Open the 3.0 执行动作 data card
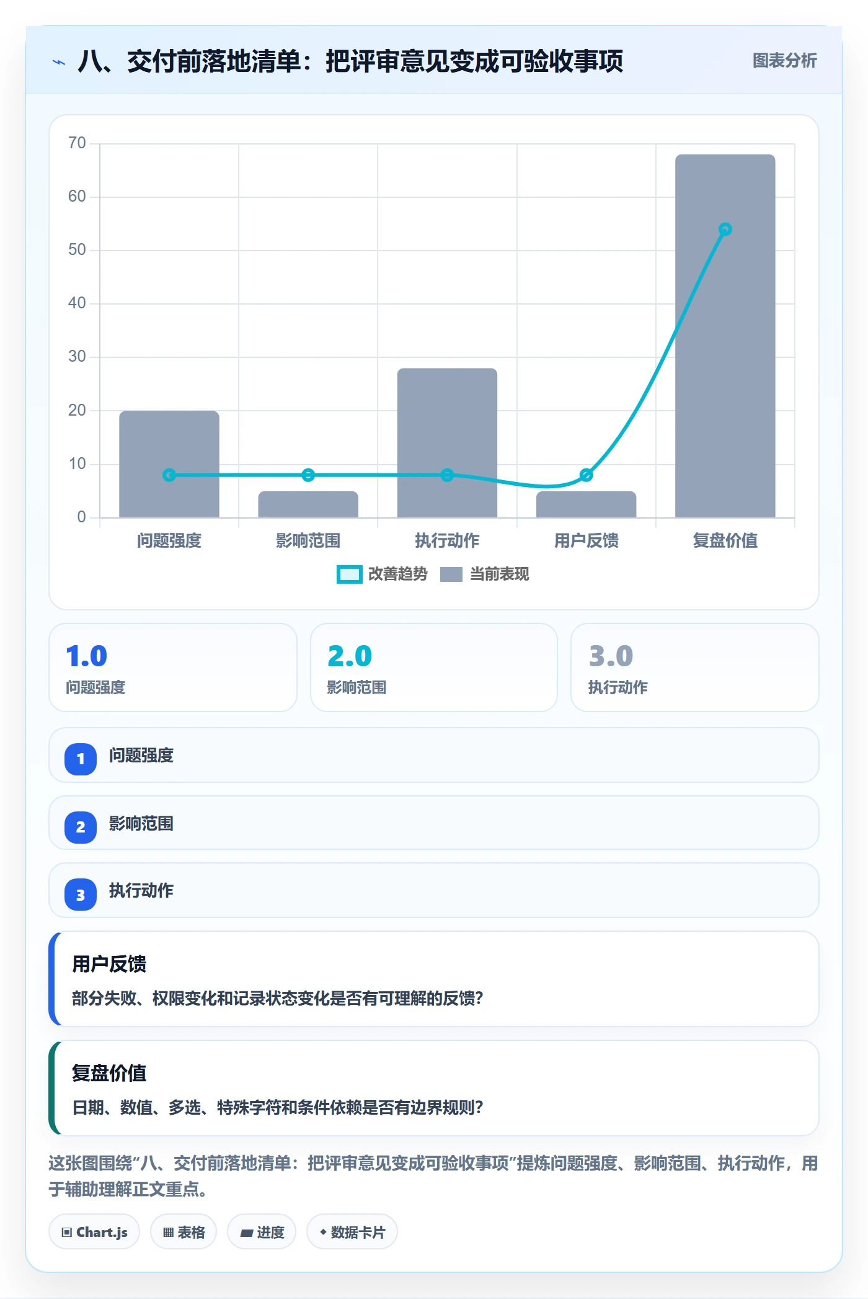Image resolution: width=868 pixels, height=1299 pixels. (x=695, y=667)
